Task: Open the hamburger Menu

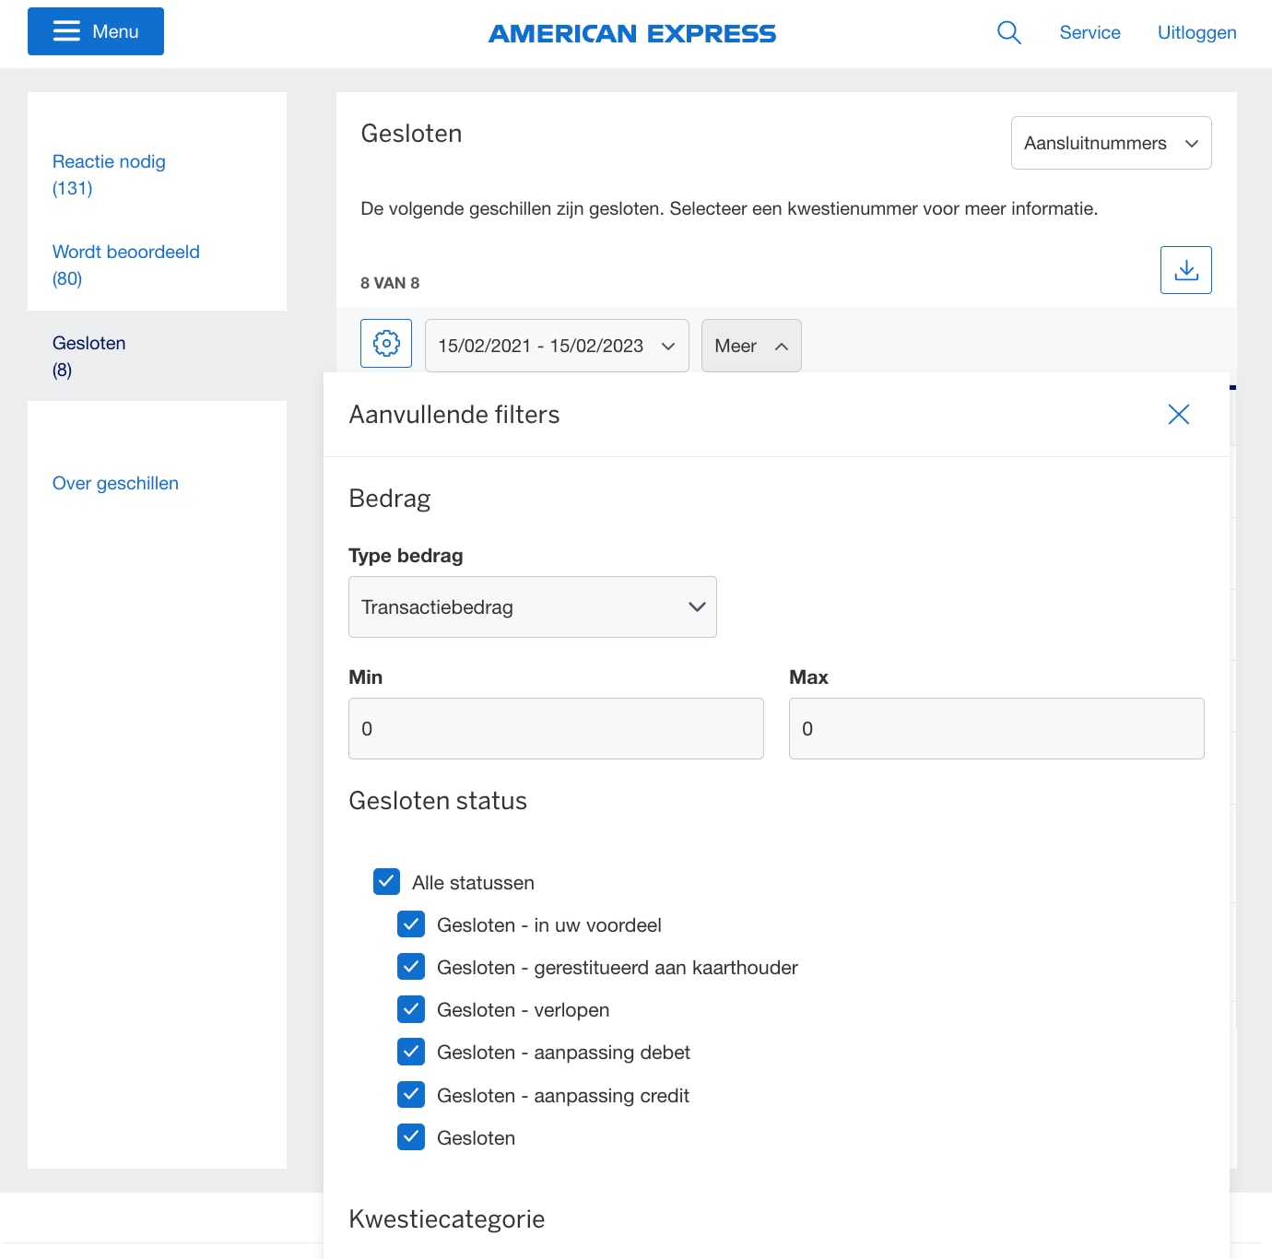Action: pos(95,30)
